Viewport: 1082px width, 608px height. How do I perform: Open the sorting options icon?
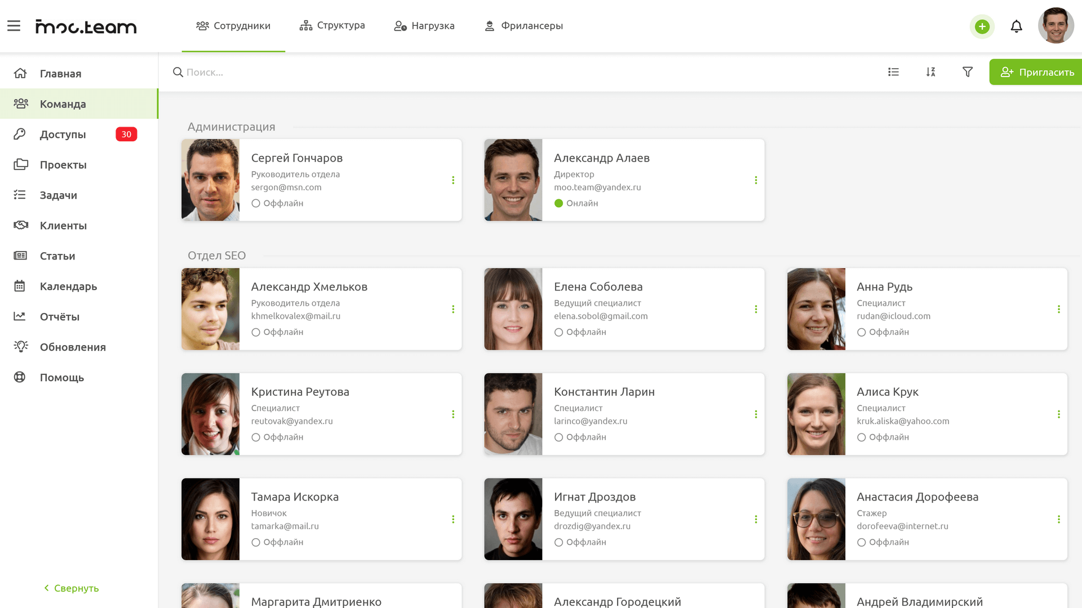[930, 72]
